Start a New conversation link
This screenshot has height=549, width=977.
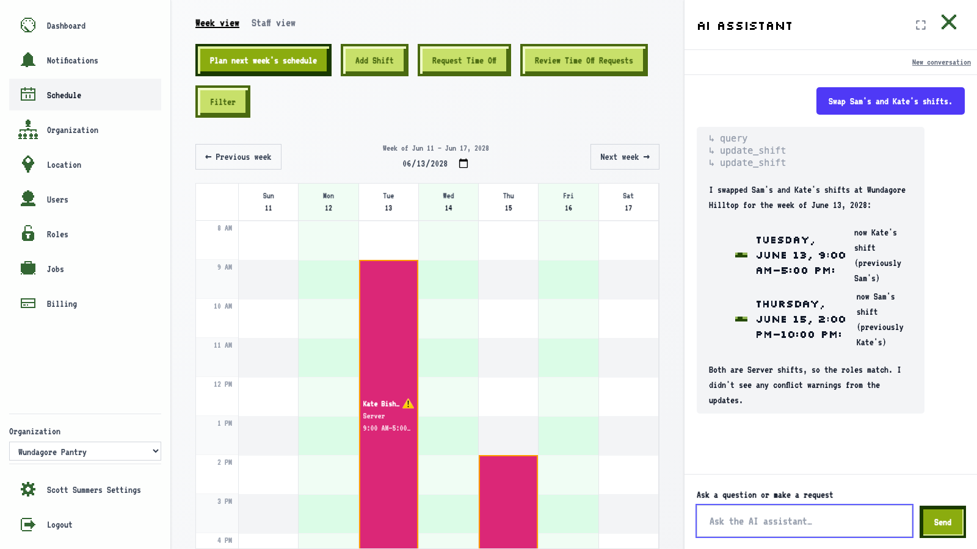941,62
